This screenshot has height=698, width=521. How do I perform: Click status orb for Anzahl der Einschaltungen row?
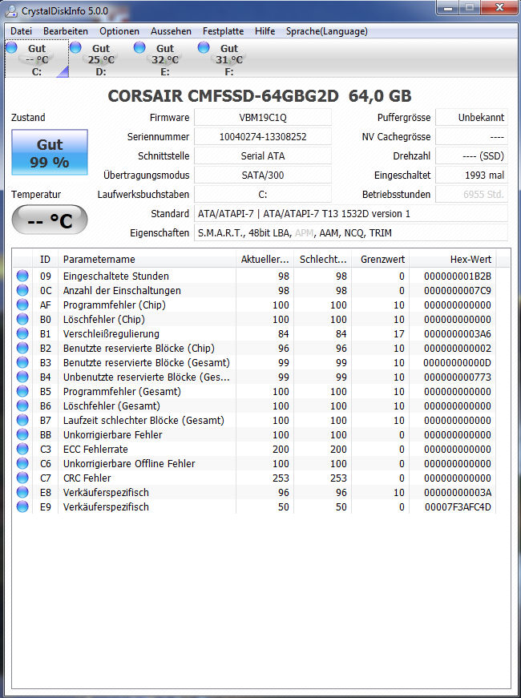coord(22,290)
